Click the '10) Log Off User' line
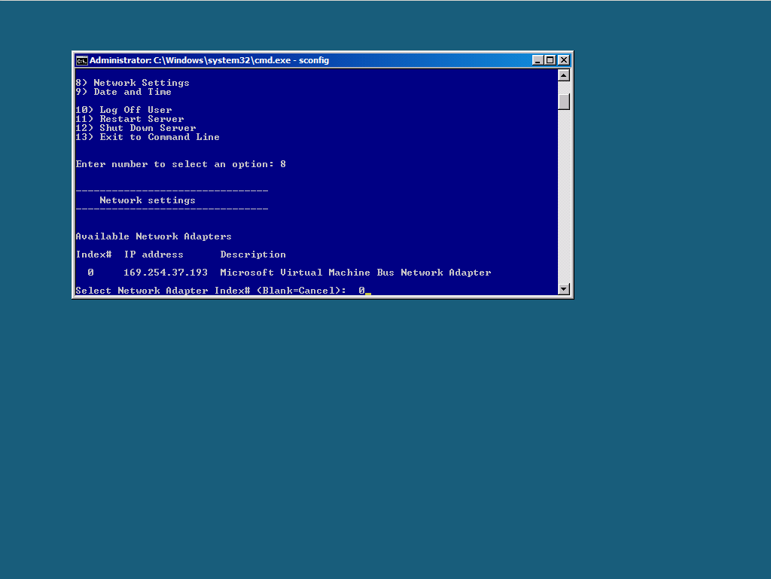Image resolution: width=771 pixels, height=579 pixels. [x=124, y=110]
